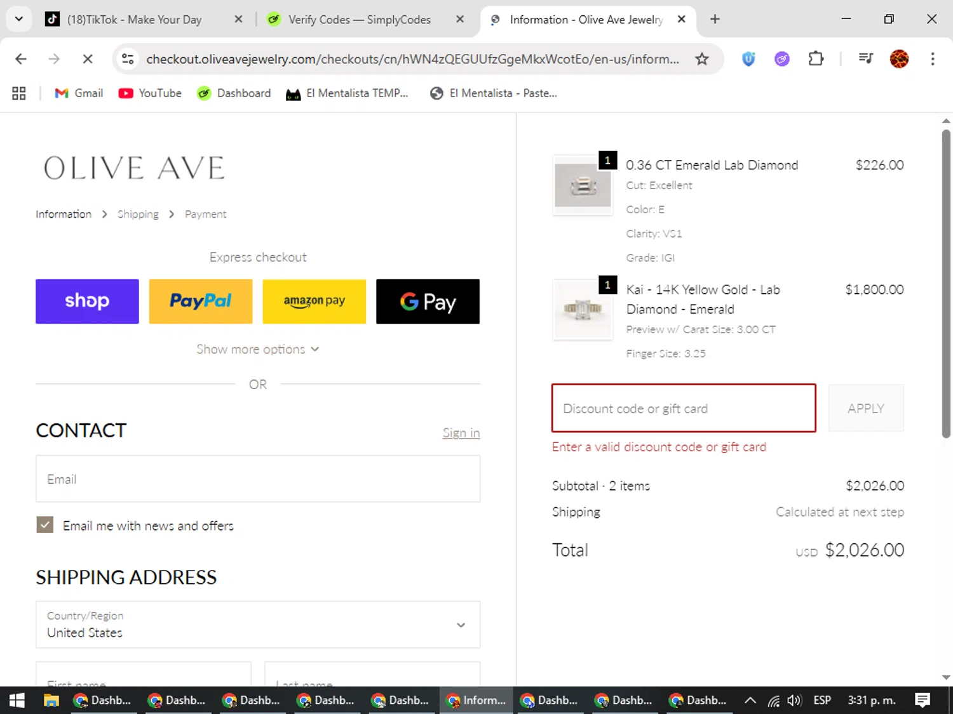Close the Verify Codes tab
The width and height of the screenshot is (953, 714).
[460, 20]
